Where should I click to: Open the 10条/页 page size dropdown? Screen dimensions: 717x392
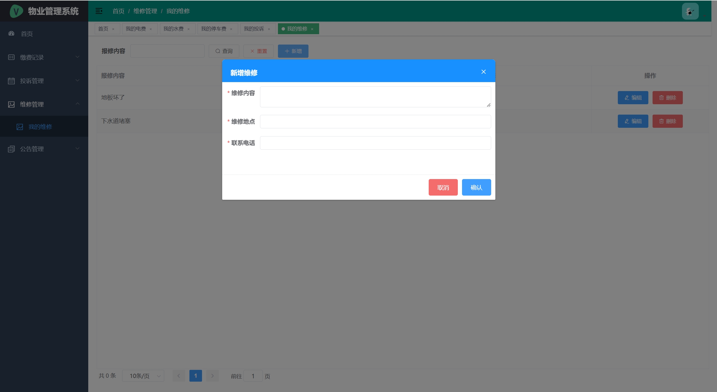coord(143,376)
